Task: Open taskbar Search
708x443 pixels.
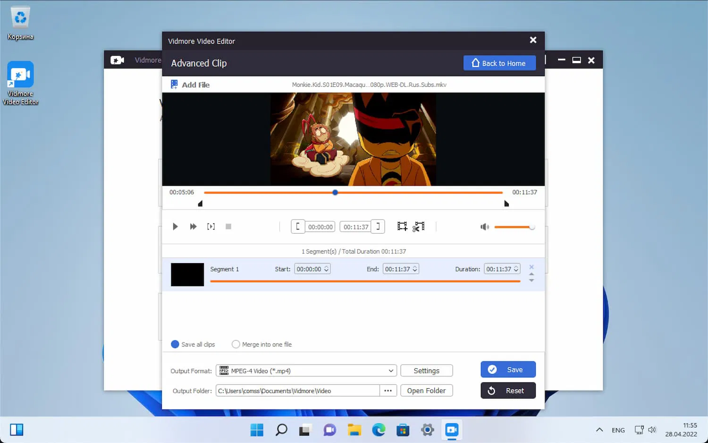Action: pos(281,430)
